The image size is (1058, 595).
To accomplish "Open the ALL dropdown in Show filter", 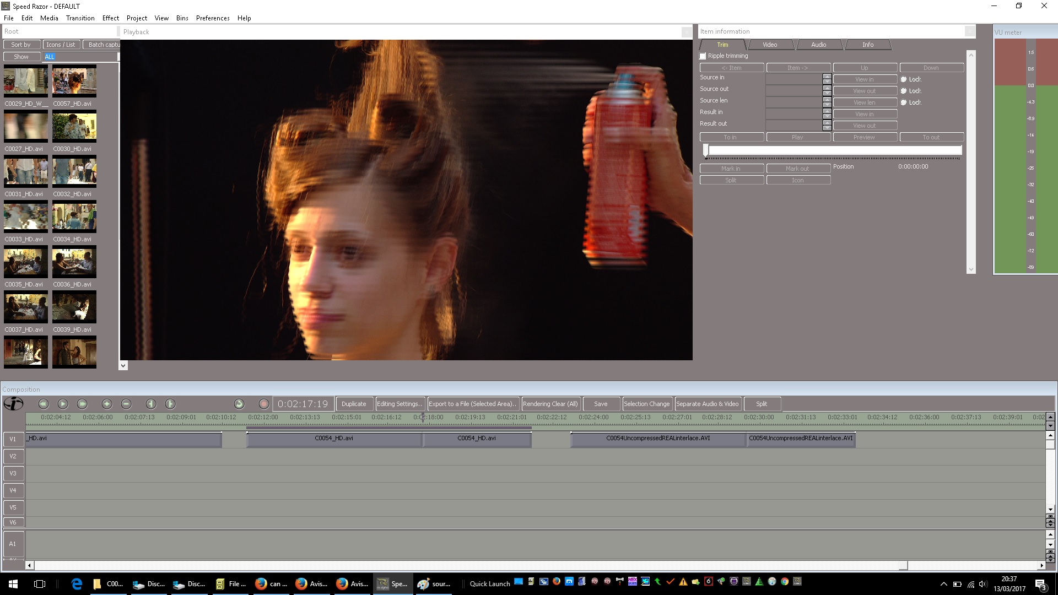I will tap(80, 57).
